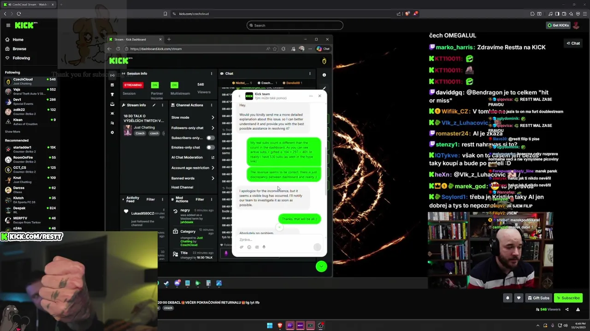
Task: Open recommended channel RoomOnFire
Action: 30,160
